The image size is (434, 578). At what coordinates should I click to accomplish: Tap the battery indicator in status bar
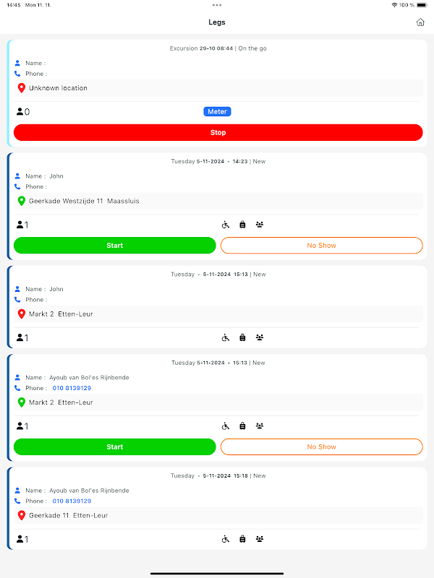(x=422, y=5)
